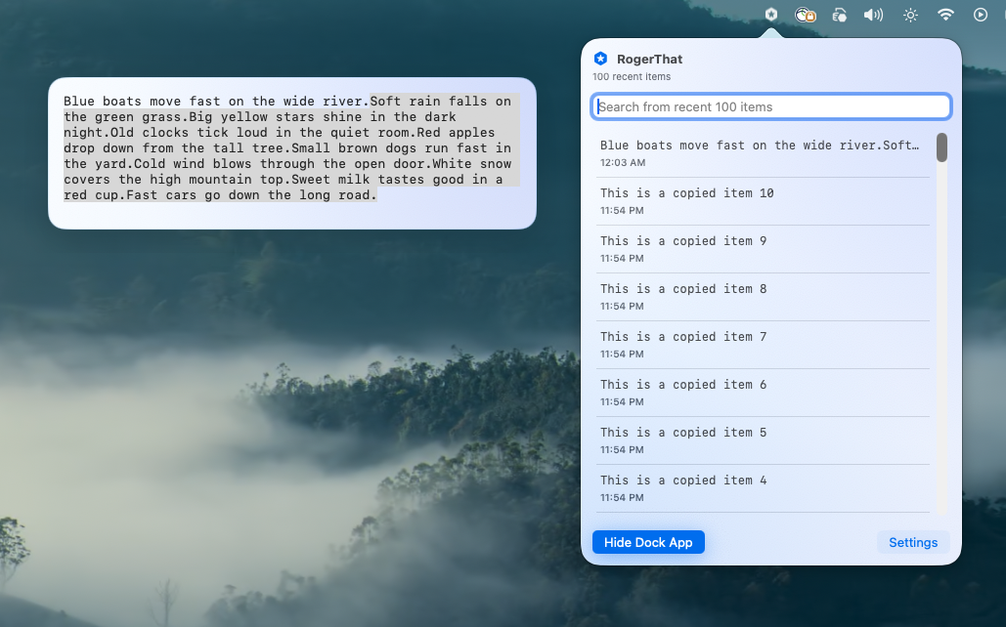Focus the Search from recent 100 items field
This screenshot has width=1006, height=627.
(x=770, y=106)
